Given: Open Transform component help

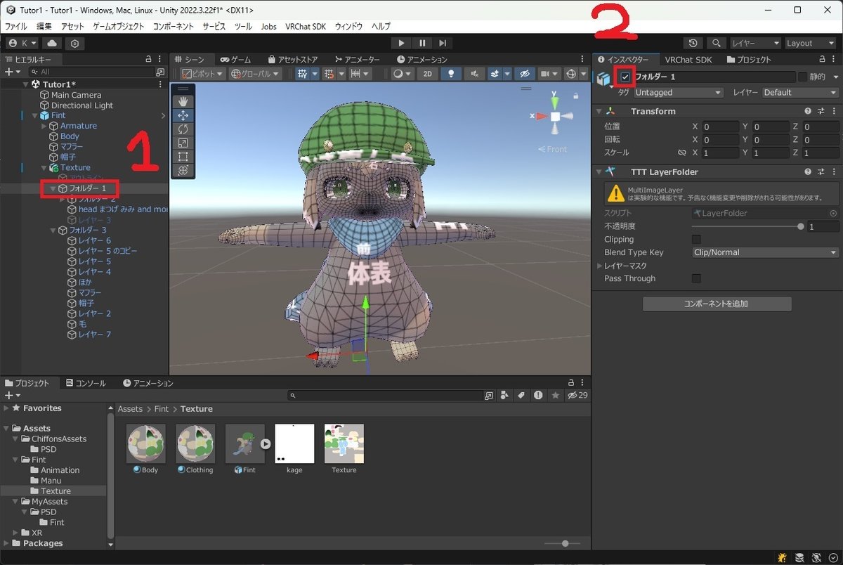Looking at the screenshot, I should (x=808, y=111).
